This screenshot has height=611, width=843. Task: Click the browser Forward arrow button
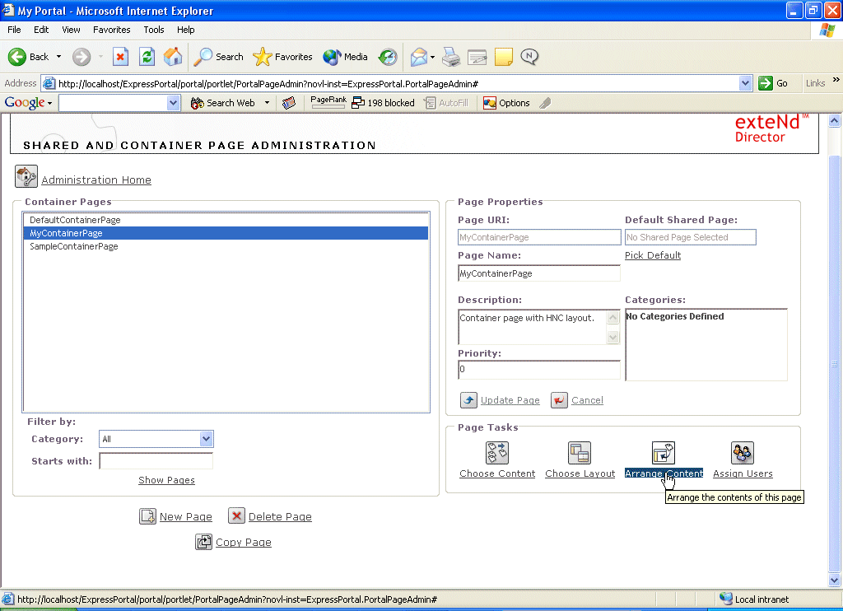(x=82, y=57)
